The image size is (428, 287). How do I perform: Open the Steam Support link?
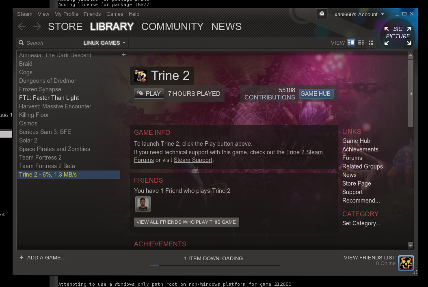coord(193,160)
